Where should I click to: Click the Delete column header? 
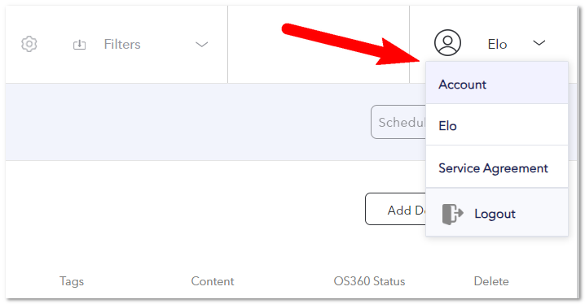click(x=491, y=281)
